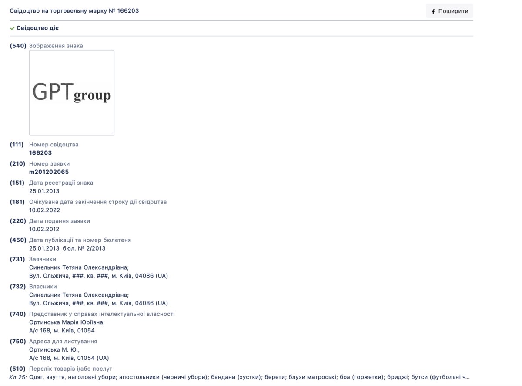Click label Представник у справах інтелектуальної власності
Viewport: 522px width, 386px height.
tap(102, 314)
